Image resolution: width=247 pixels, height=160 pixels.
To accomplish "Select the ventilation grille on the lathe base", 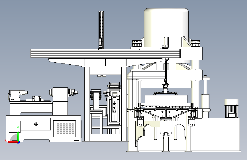I will click(65, 128).
